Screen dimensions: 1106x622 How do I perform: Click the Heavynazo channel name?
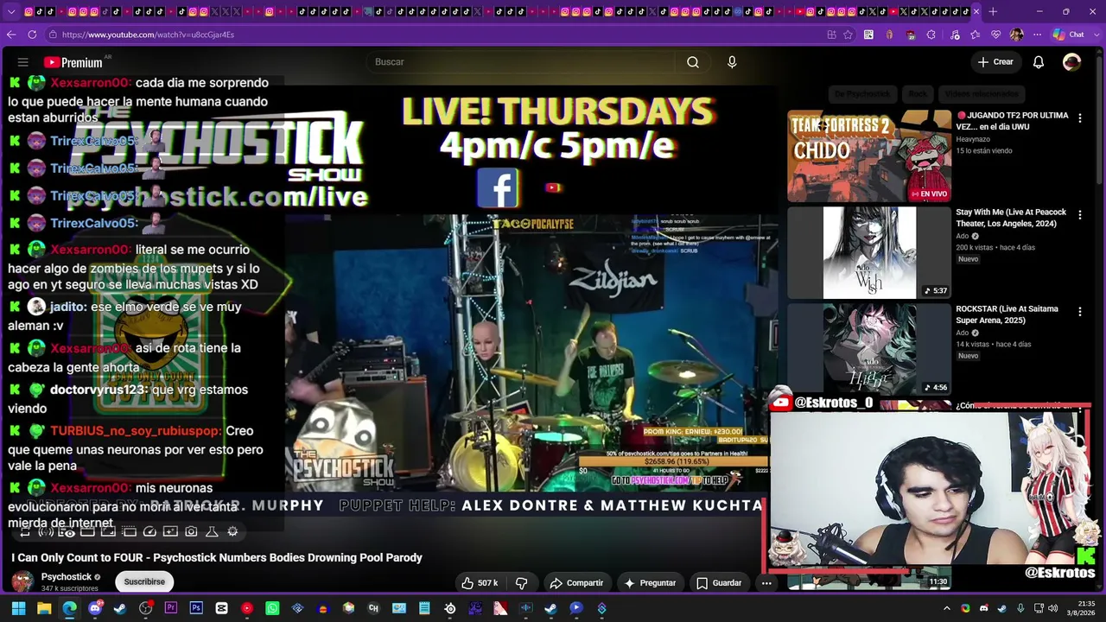click(973, 139)
